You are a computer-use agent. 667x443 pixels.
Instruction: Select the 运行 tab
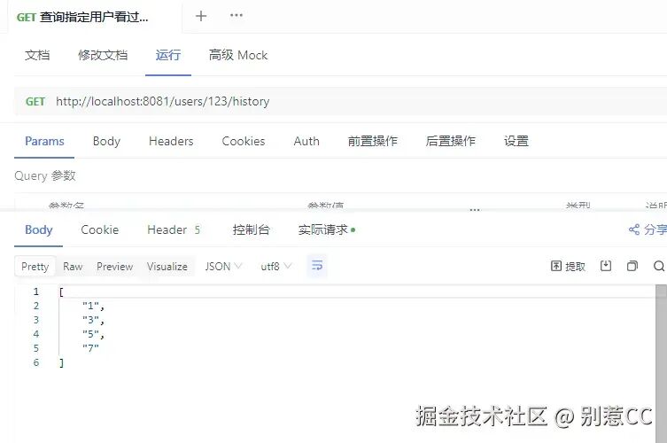tap(168, 55)
